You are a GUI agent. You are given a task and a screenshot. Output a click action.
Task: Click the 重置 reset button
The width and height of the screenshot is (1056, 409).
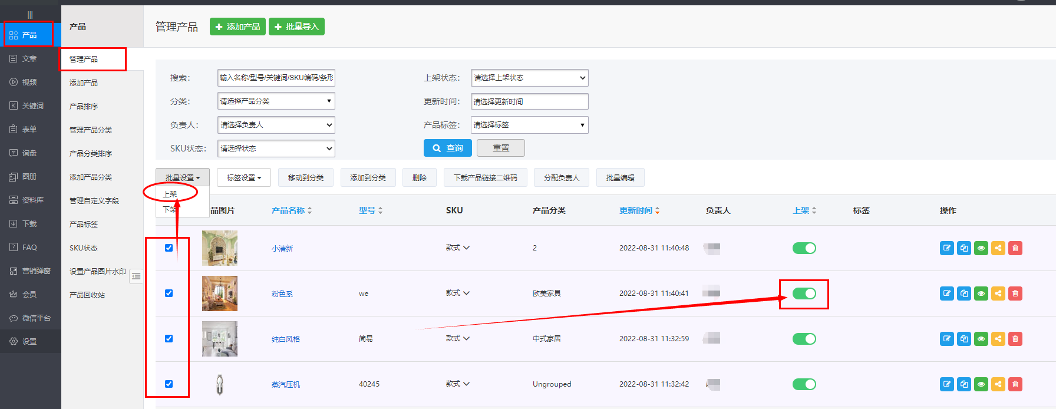click(x=501, y=148)
